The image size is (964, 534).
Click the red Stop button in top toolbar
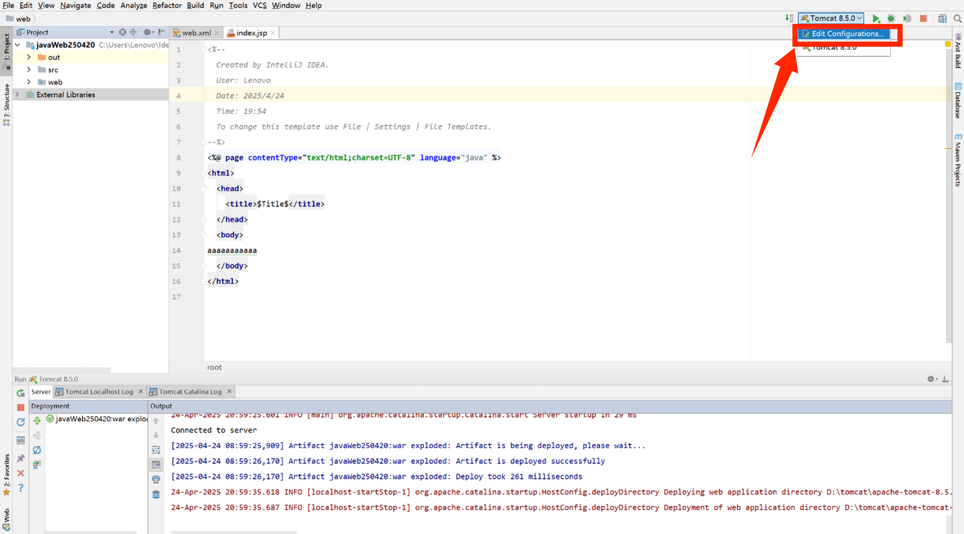[x=923, y=18]
